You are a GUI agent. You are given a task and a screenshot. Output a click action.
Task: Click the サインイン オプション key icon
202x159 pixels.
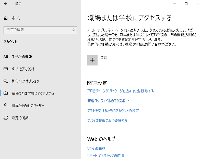6,81
